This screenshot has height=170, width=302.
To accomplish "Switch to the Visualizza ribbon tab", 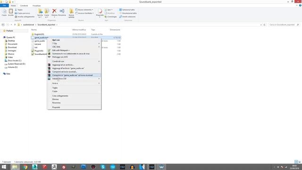I will click(36, 6).
